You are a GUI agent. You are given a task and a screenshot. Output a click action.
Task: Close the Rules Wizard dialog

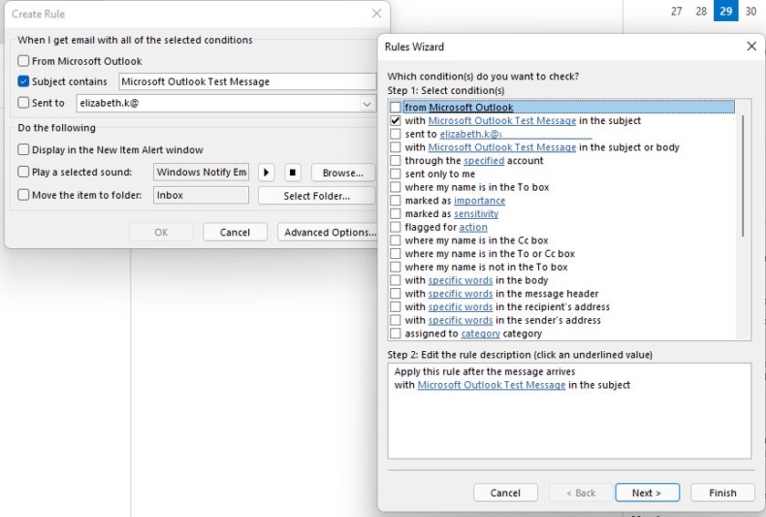pyautogui.click(x=751, y=47)
